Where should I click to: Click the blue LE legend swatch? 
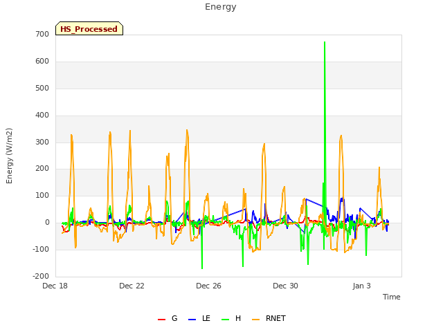point(192,320)
